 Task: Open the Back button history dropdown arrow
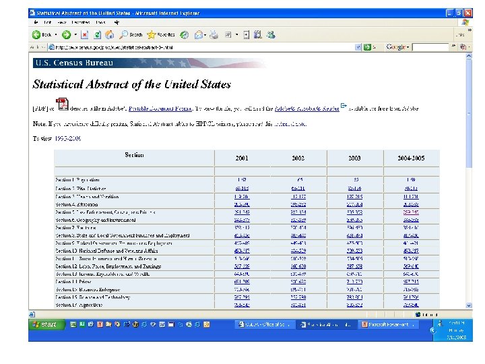56,34
